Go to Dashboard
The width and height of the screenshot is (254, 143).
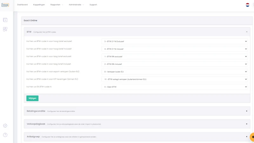(22, 5)
